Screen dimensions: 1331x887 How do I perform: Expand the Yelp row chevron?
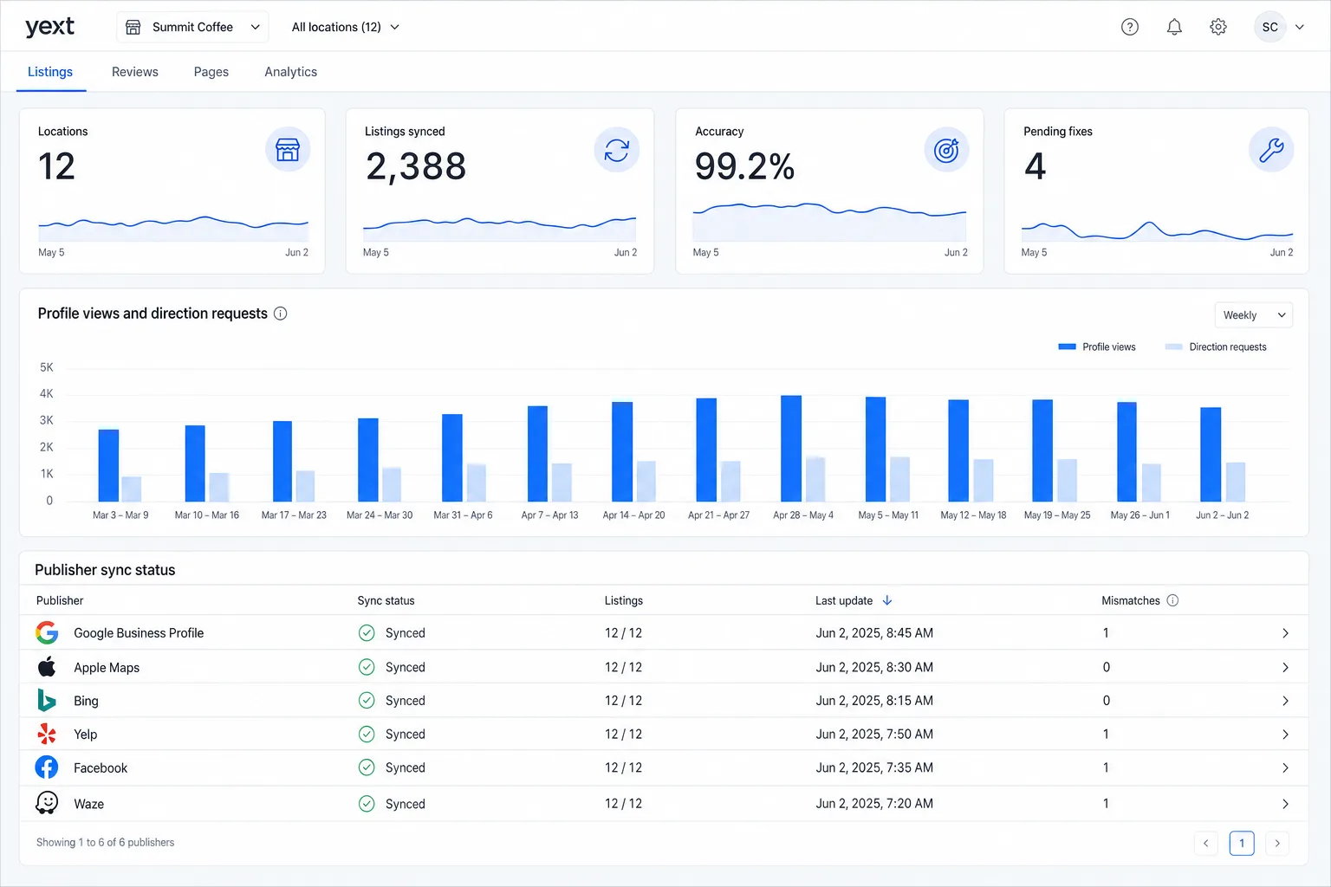point(1285,735)
